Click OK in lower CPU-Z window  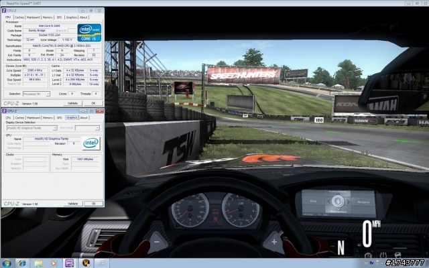[x=94, y=204]
